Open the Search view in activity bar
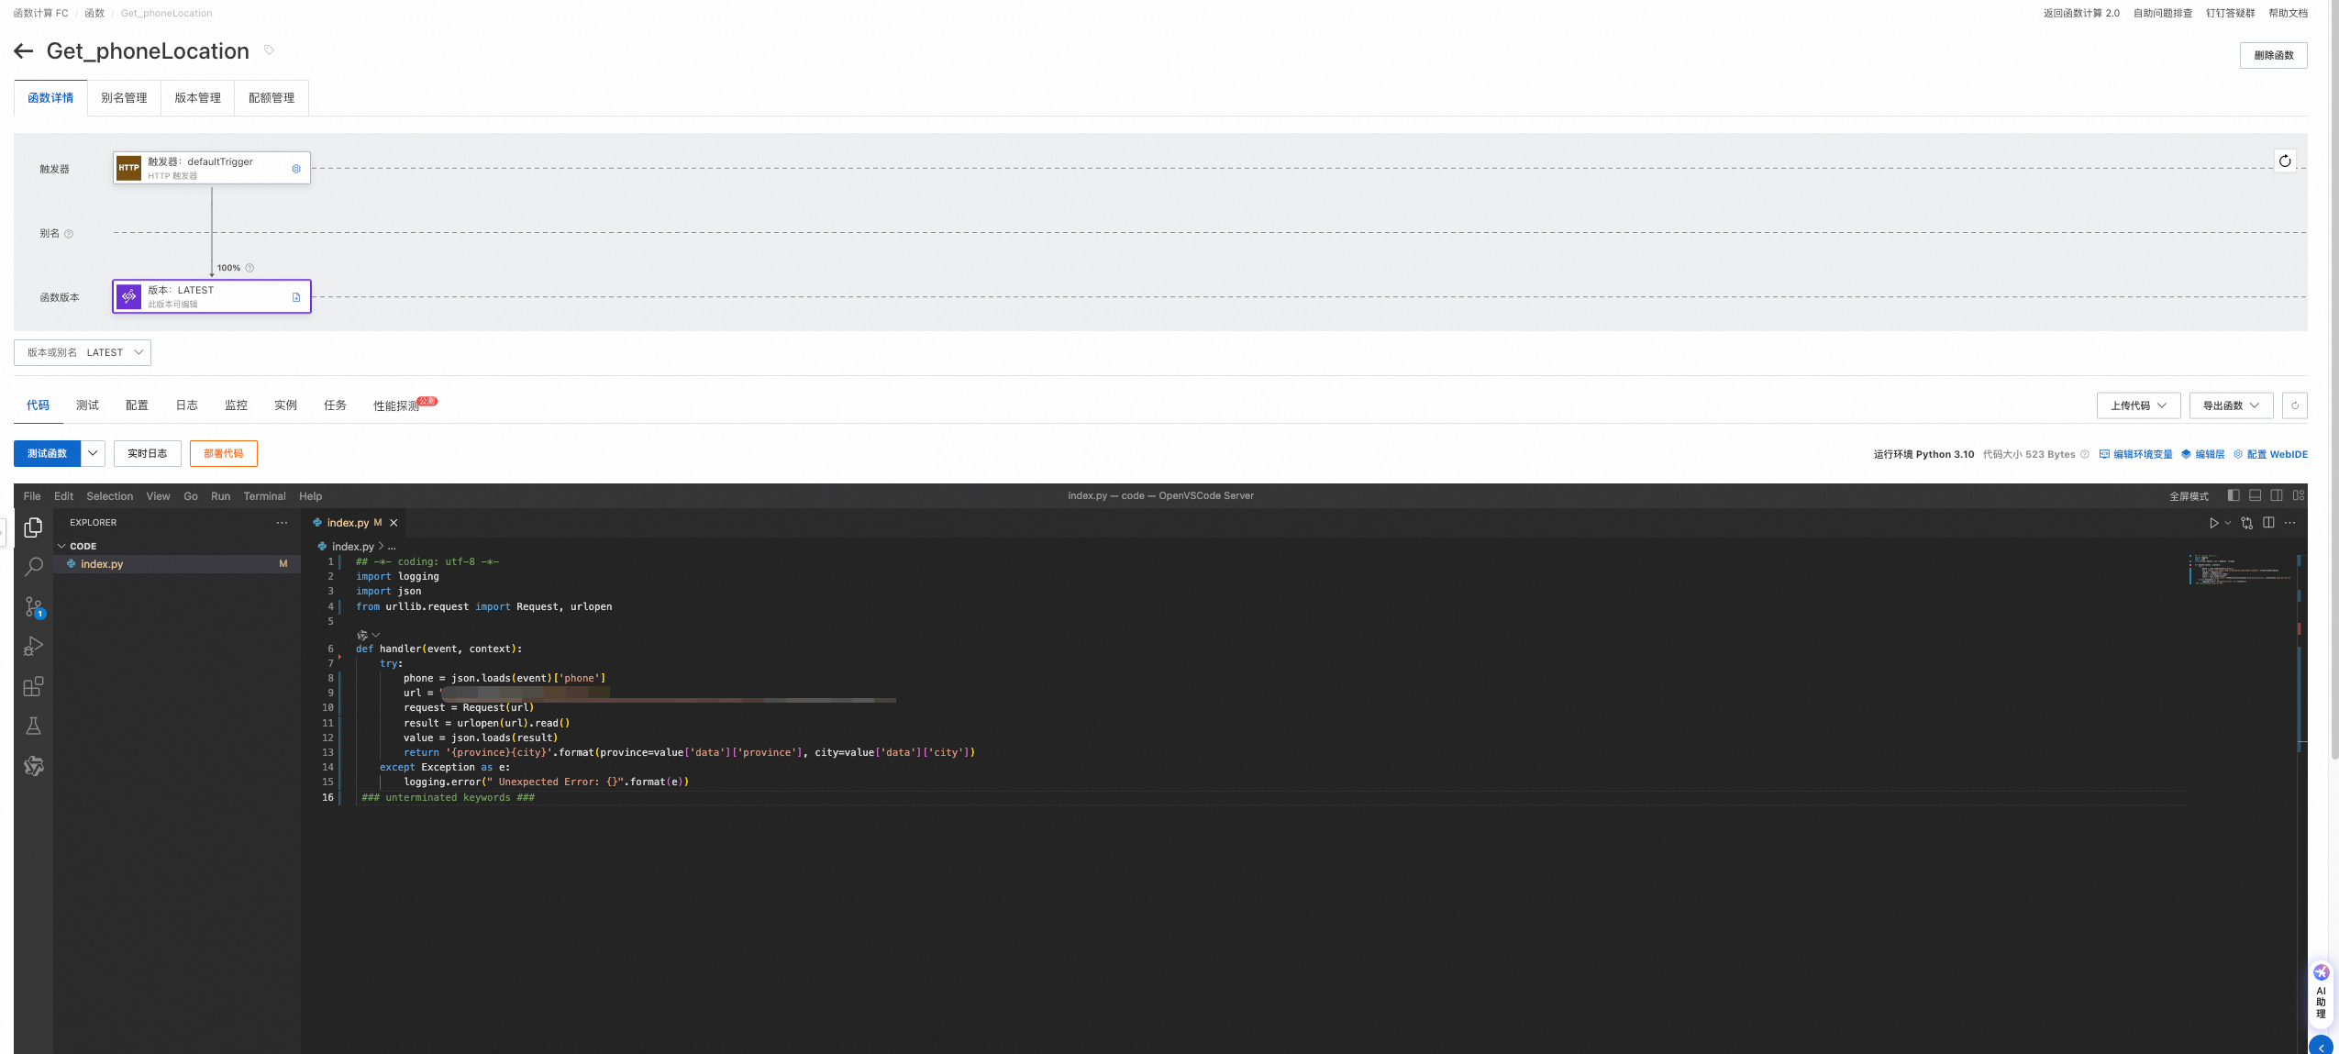This screenshot has height=1054, width=2339. 33,567
